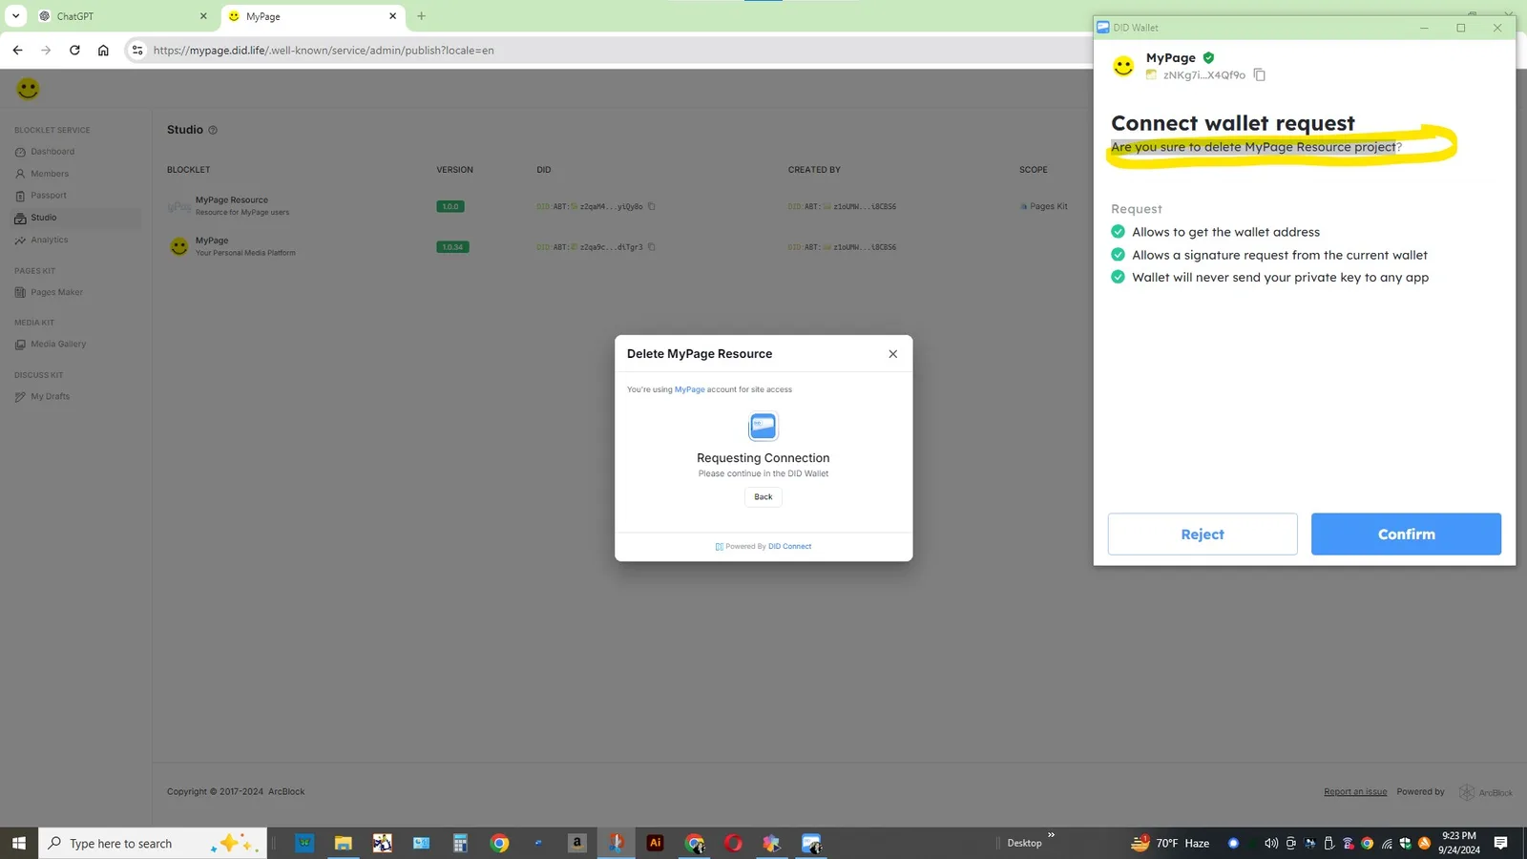Open File Explorer from the taskbar
Viewport: 1527px width, 859px height.
pos(344,843)
